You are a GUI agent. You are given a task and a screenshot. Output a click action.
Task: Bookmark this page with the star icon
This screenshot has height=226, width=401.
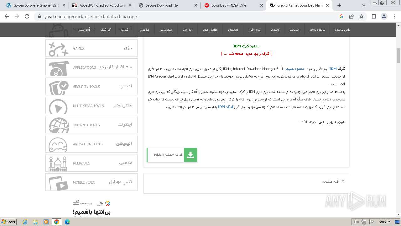[x=362, y=16]
